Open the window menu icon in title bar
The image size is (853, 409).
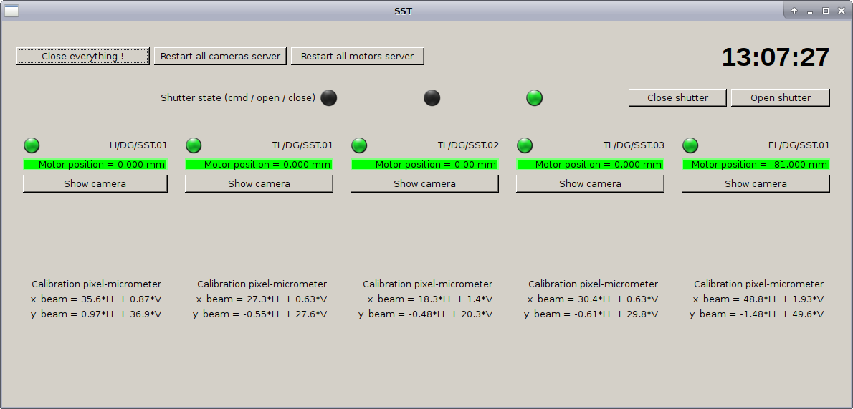click(11, 11)
